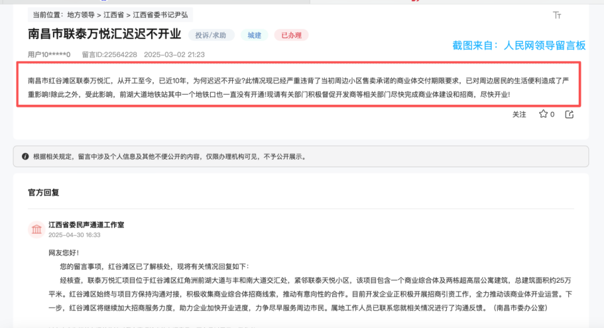
Task: Click the title 南昌市联泰万悦汇迟迟不开业
Action: [104, 34]
